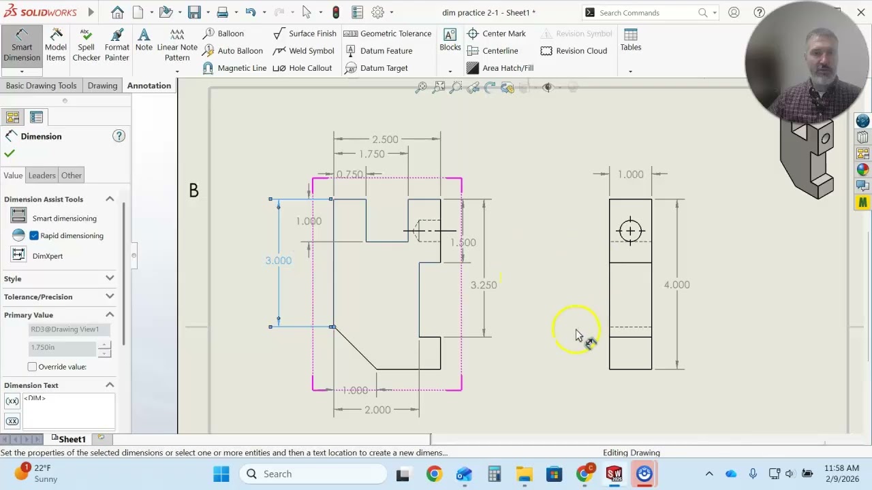This screenshot has height=490, width=872.
Task: Open the Blocks tool
Action: pos(450,41)
